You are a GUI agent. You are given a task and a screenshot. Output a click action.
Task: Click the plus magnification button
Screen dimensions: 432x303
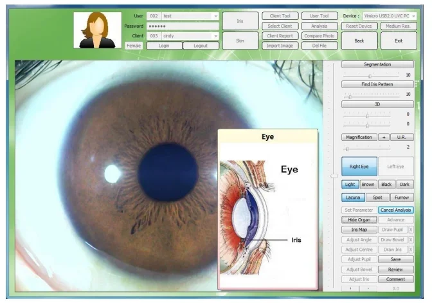(384, 137)
